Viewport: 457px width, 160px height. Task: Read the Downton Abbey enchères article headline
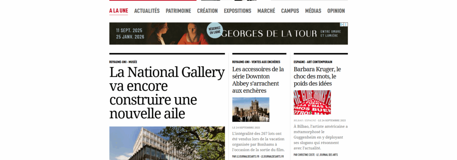click(x=258, y=80)
